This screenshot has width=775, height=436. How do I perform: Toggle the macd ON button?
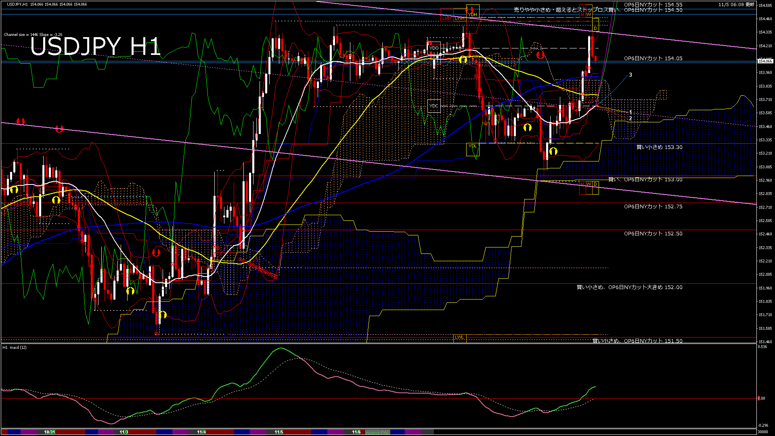pyautogui.click(x=377, y=432)
